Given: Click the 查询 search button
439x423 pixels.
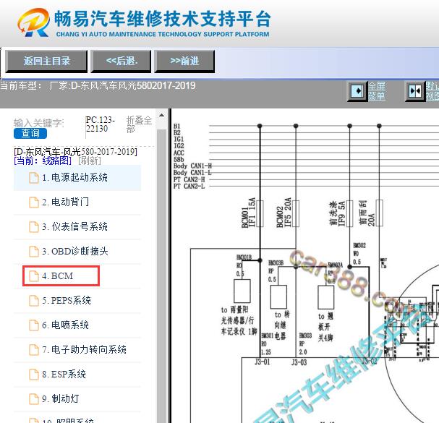Looking at the screenshot, I should coord(30,133).
